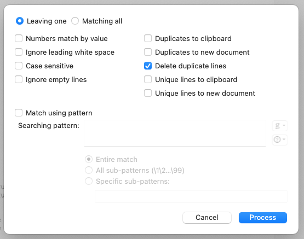This screenshot has height=239, width=304.
Task: Click into the Searching pattern text field
Action: pyautogui.click(x=175, y=133)
